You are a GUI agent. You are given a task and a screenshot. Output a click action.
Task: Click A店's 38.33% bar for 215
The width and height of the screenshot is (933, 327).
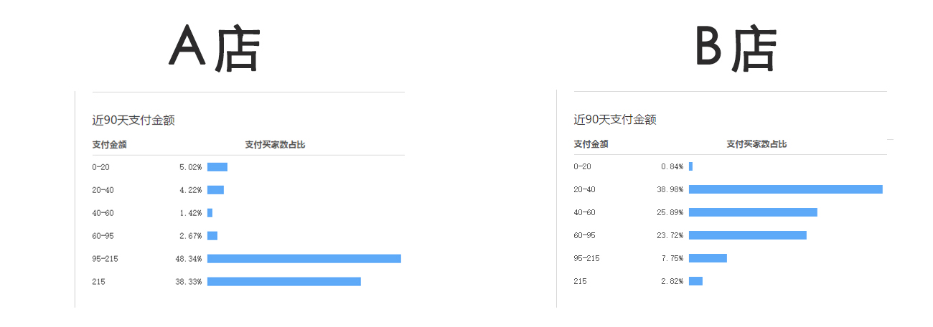click(x=284, y=282)
